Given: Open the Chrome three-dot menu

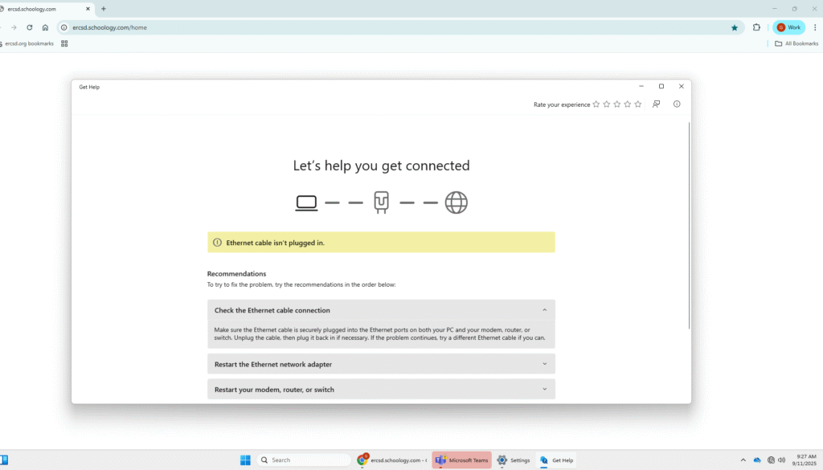Looking at the screenshot, I should (815, 27).
